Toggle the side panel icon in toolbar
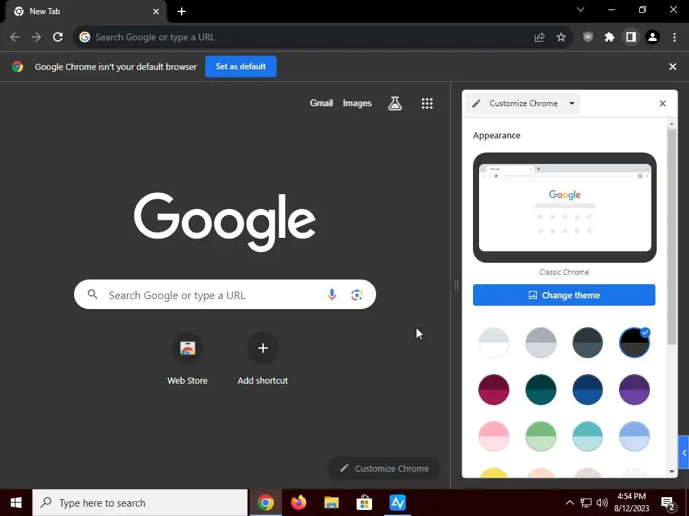 [x=631, y=38]
